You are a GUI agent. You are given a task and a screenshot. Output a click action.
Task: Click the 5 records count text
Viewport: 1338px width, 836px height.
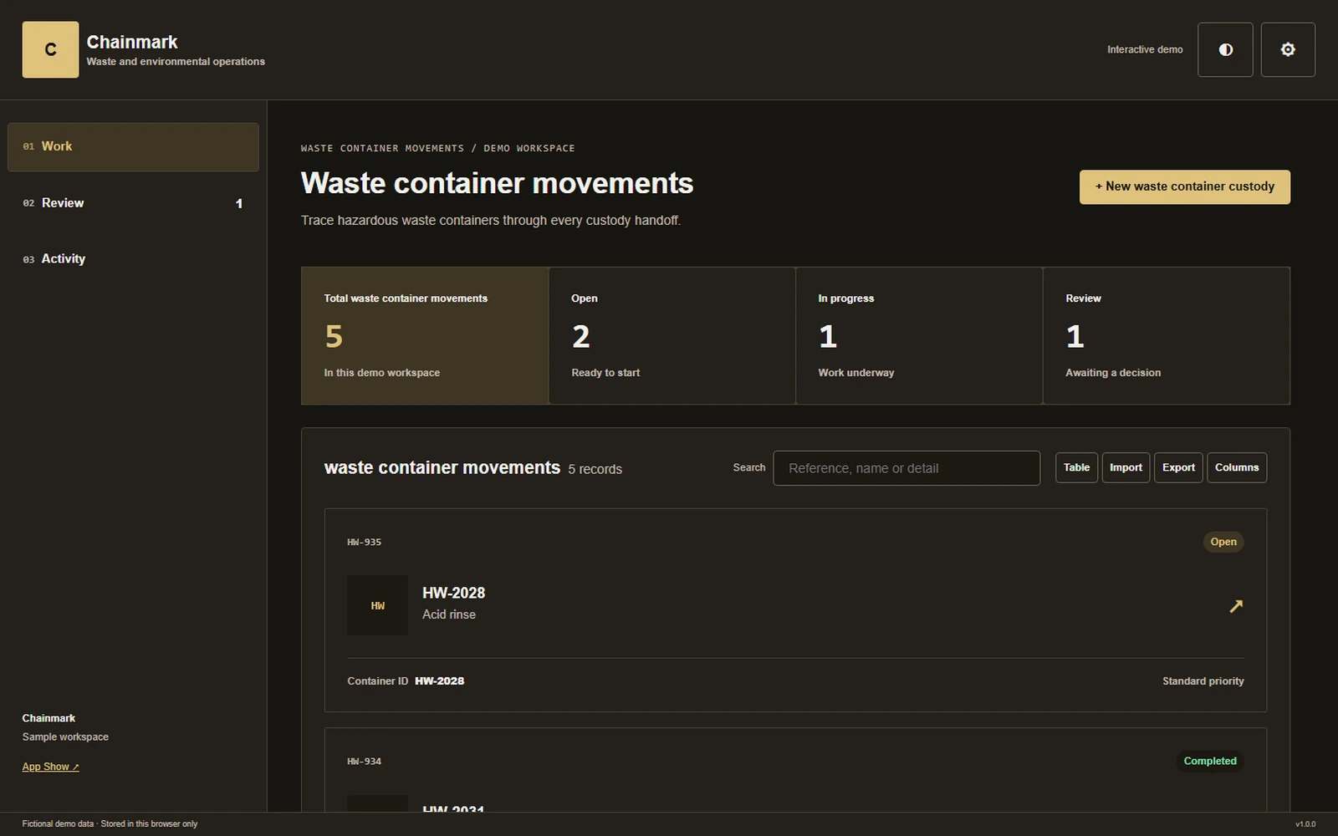pos(595,470)
